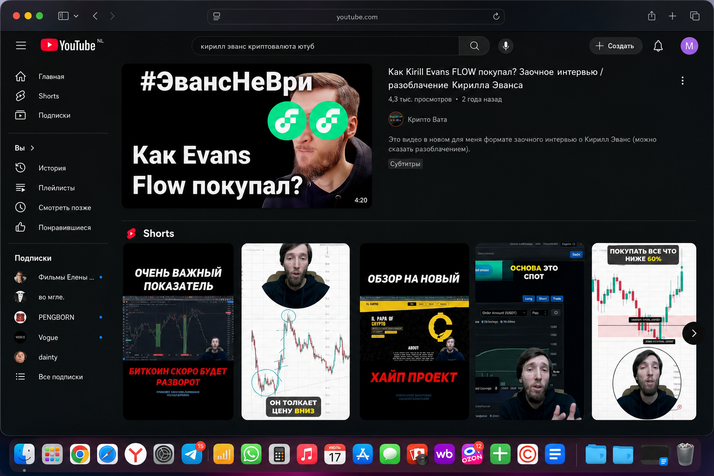Viewport: 714px width, 476px height.
Task: Open account avatar menu M
Action: [x=689, y=46]
